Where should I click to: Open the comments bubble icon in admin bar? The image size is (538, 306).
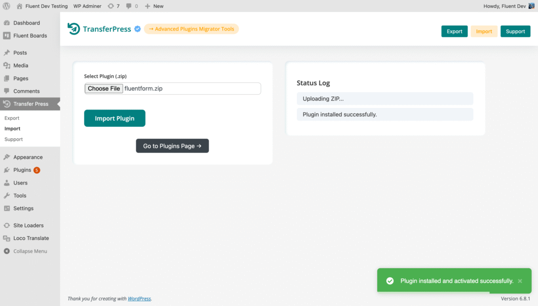click(129, 6)
